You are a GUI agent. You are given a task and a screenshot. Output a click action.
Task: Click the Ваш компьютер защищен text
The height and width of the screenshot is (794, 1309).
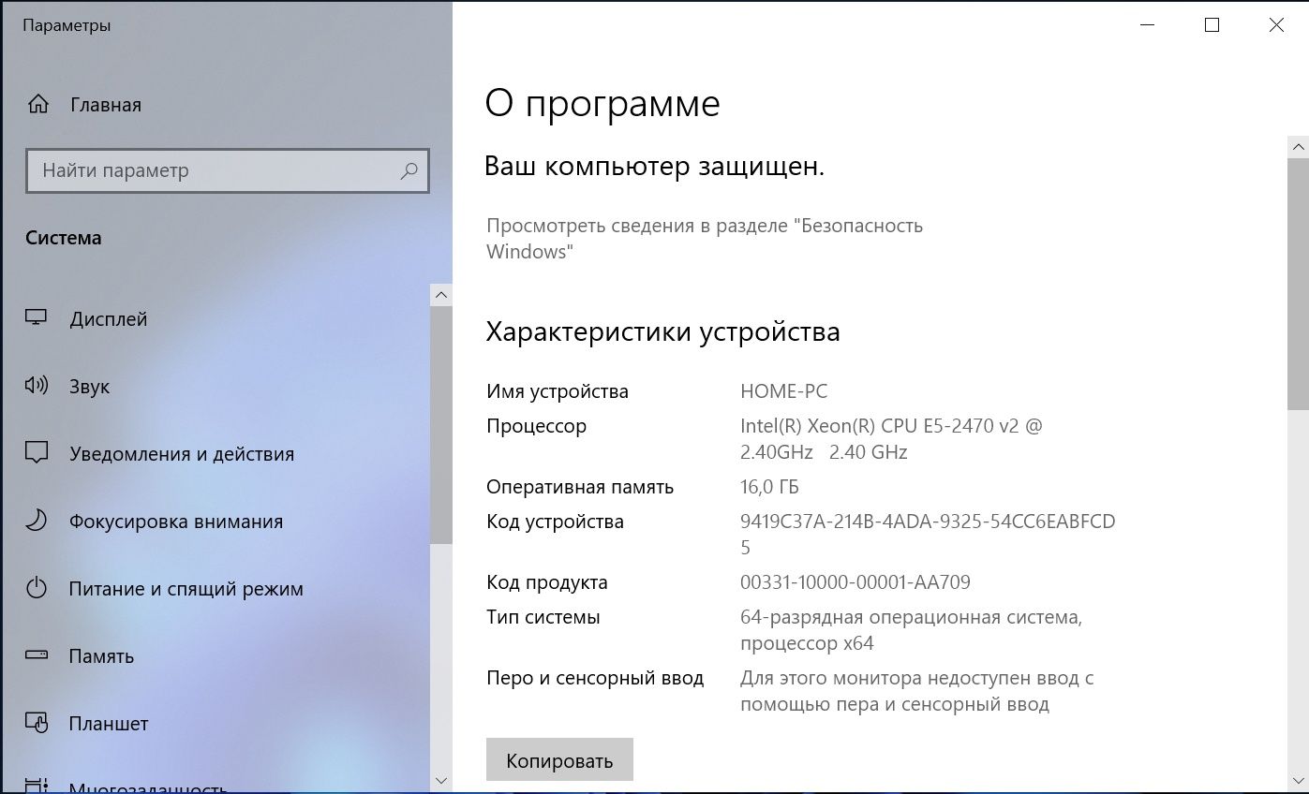pos(654,167)
